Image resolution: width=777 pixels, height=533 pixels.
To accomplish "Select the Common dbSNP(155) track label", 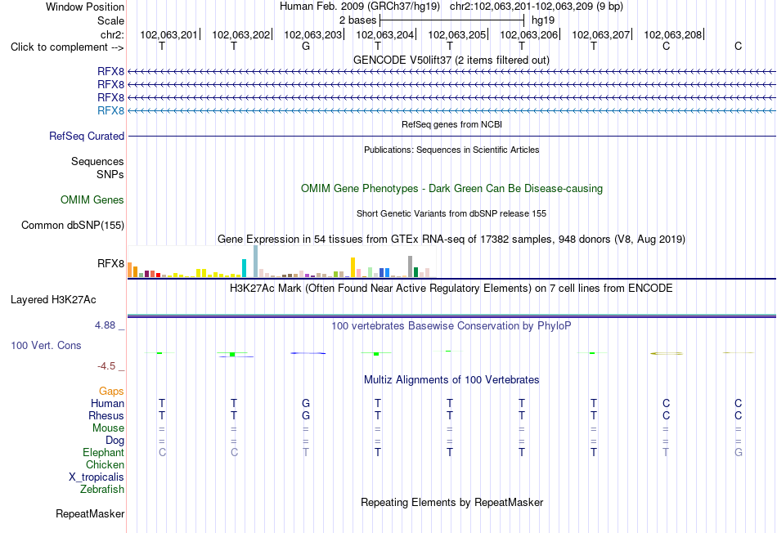I will (x=72, y=225).
